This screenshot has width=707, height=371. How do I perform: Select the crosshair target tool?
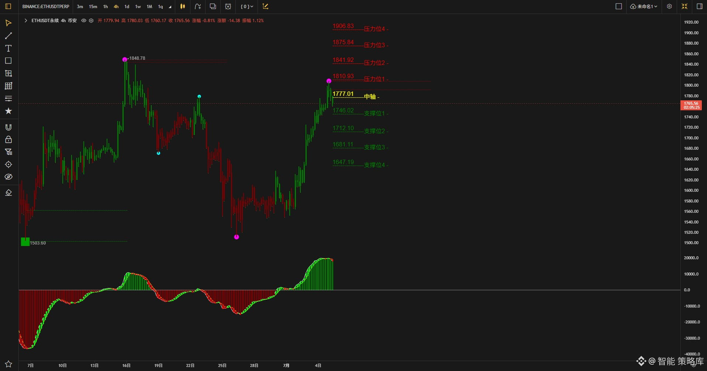click(8, 164)
